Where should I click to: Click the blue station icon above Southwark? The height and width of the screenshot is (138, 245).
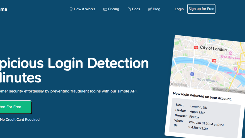click(x=192, y=74)
